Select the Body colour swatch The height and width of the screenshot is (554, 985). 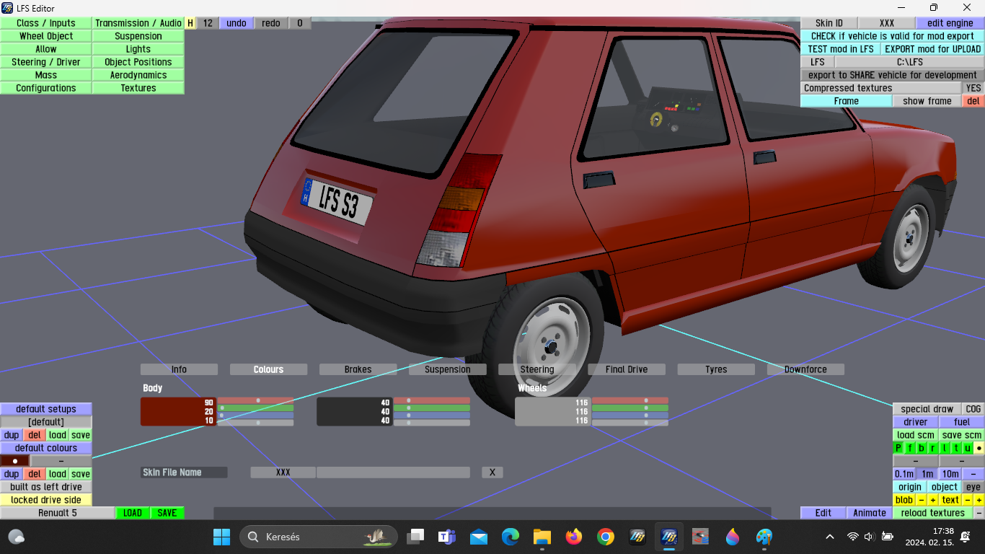click(178, 411)
